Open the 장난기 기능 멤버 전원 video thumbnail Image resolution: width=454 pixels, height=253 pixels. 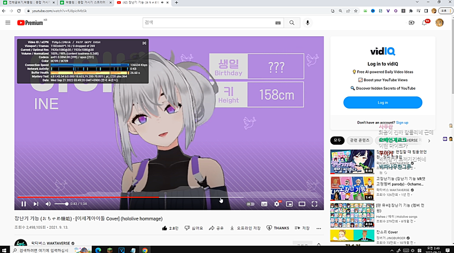[352, 215]
